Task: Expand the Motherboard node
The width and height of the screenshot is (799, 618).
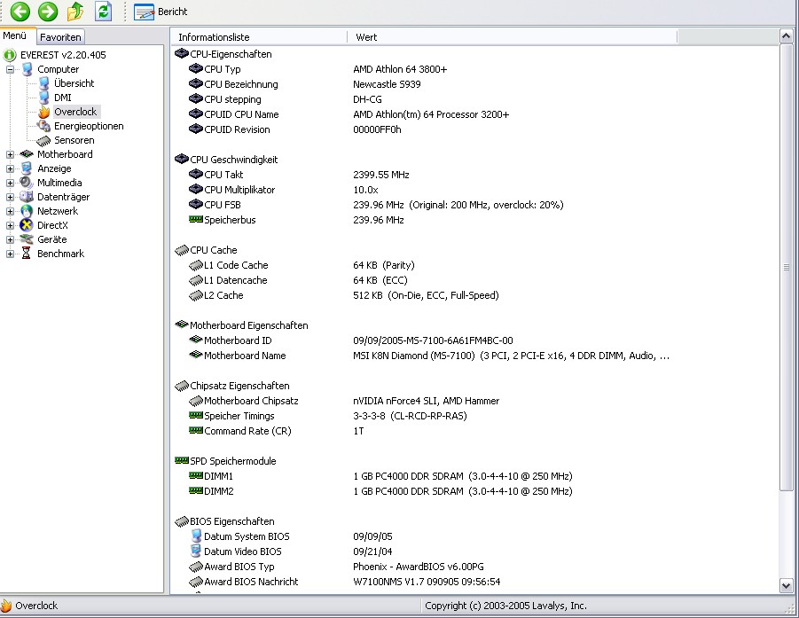Action: tap(10, 154)
